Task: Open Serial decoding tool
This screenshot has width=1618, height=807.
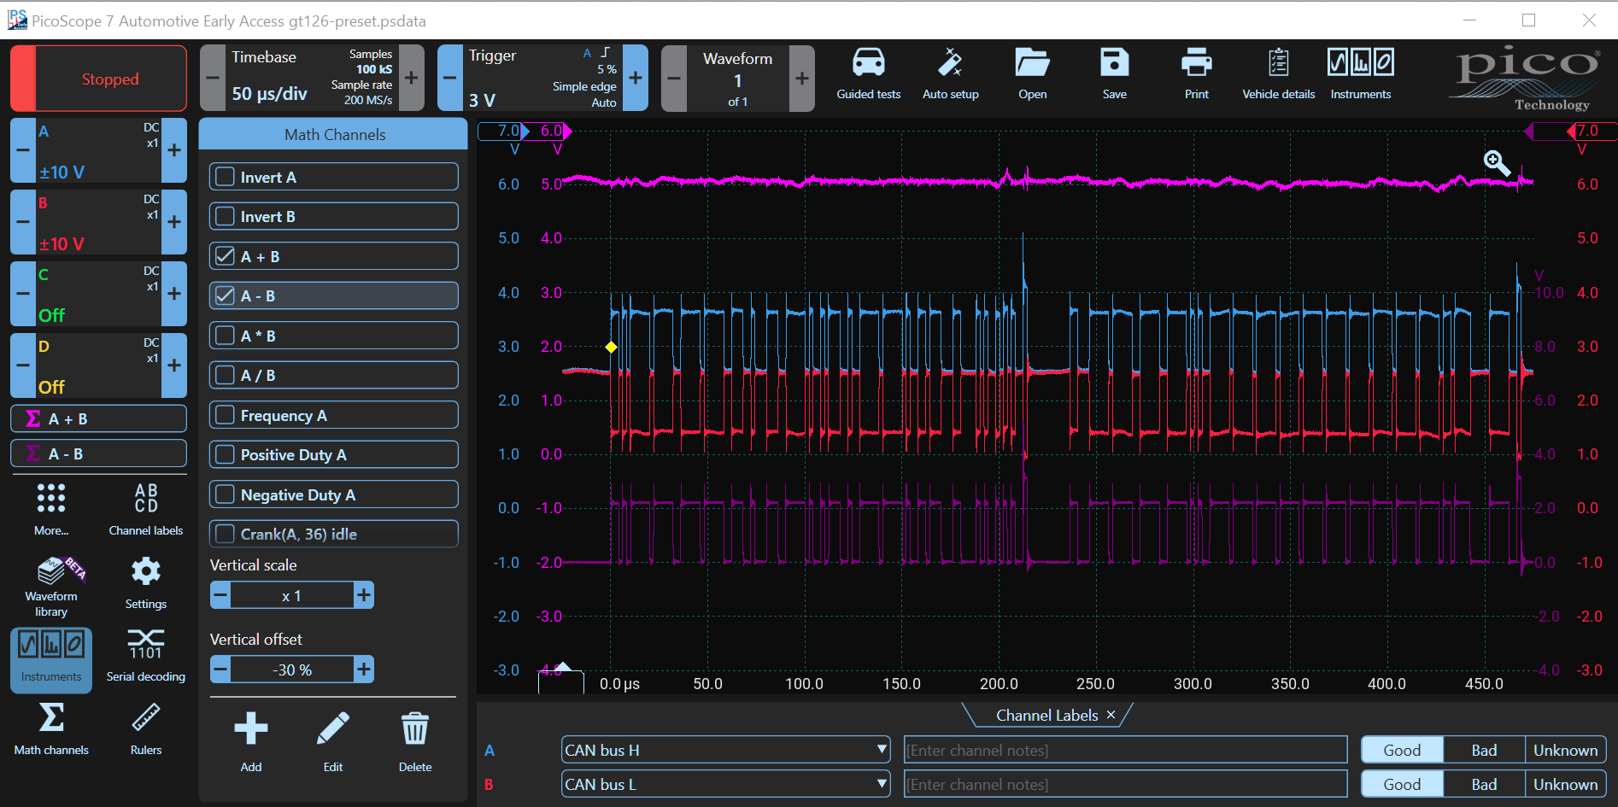Action: pos(146,657)
